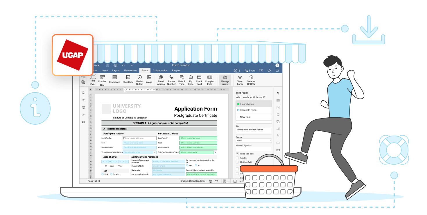Image resolution: width=427 pixels, height=215 pixels.
Task: Select Henry Milton role
Action: [x=254, y=104]
